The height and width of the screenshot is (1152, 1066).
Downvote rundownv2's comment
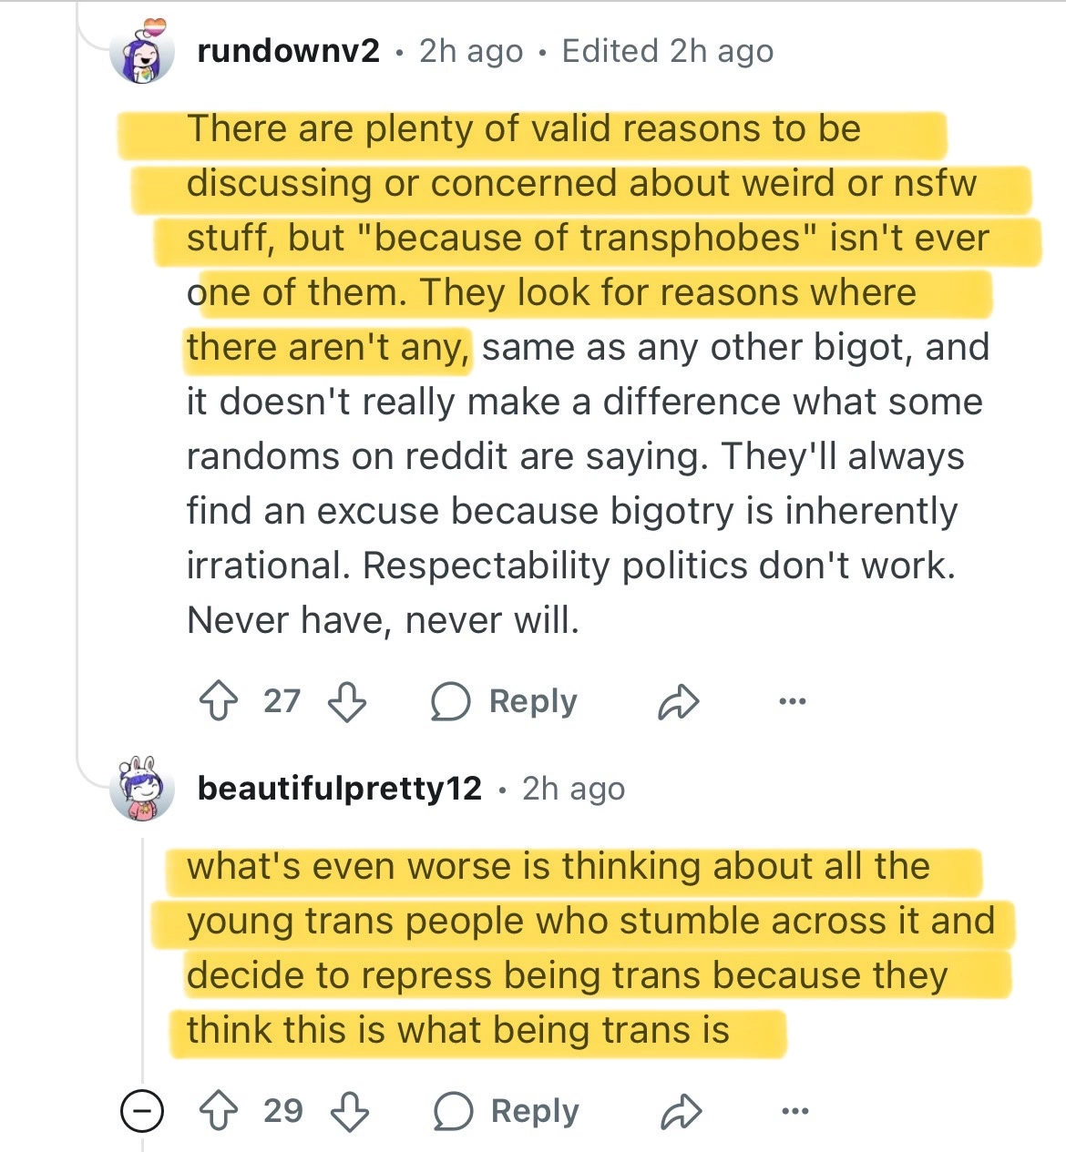[347, 702]
